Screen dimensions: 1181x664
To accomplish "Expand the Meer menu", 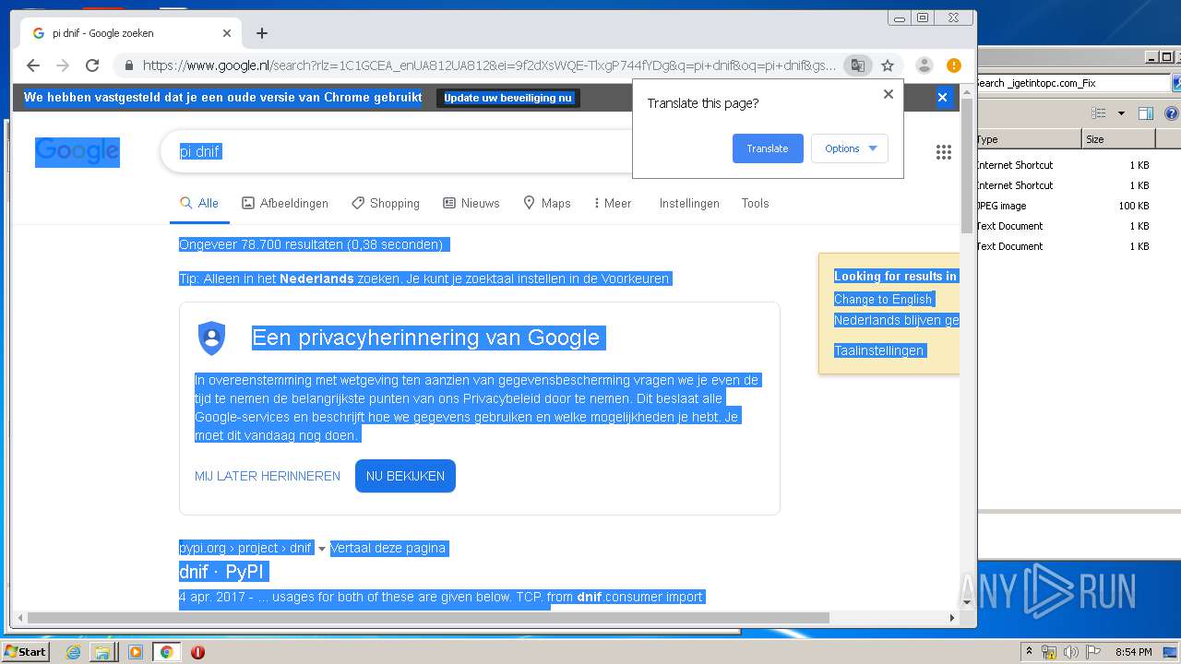I will [x=613, y=203].
